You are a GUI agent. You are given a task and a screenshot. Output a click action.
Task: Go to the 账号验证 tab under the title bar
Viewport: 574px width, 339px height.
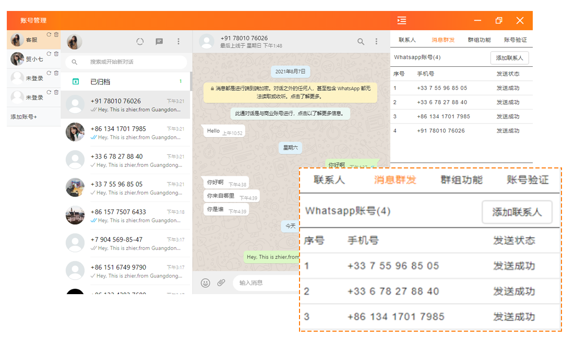516,40
